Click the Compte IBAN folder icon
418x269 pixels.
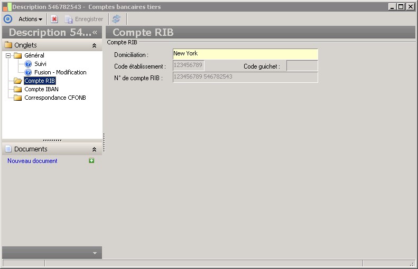pos(18,89)
